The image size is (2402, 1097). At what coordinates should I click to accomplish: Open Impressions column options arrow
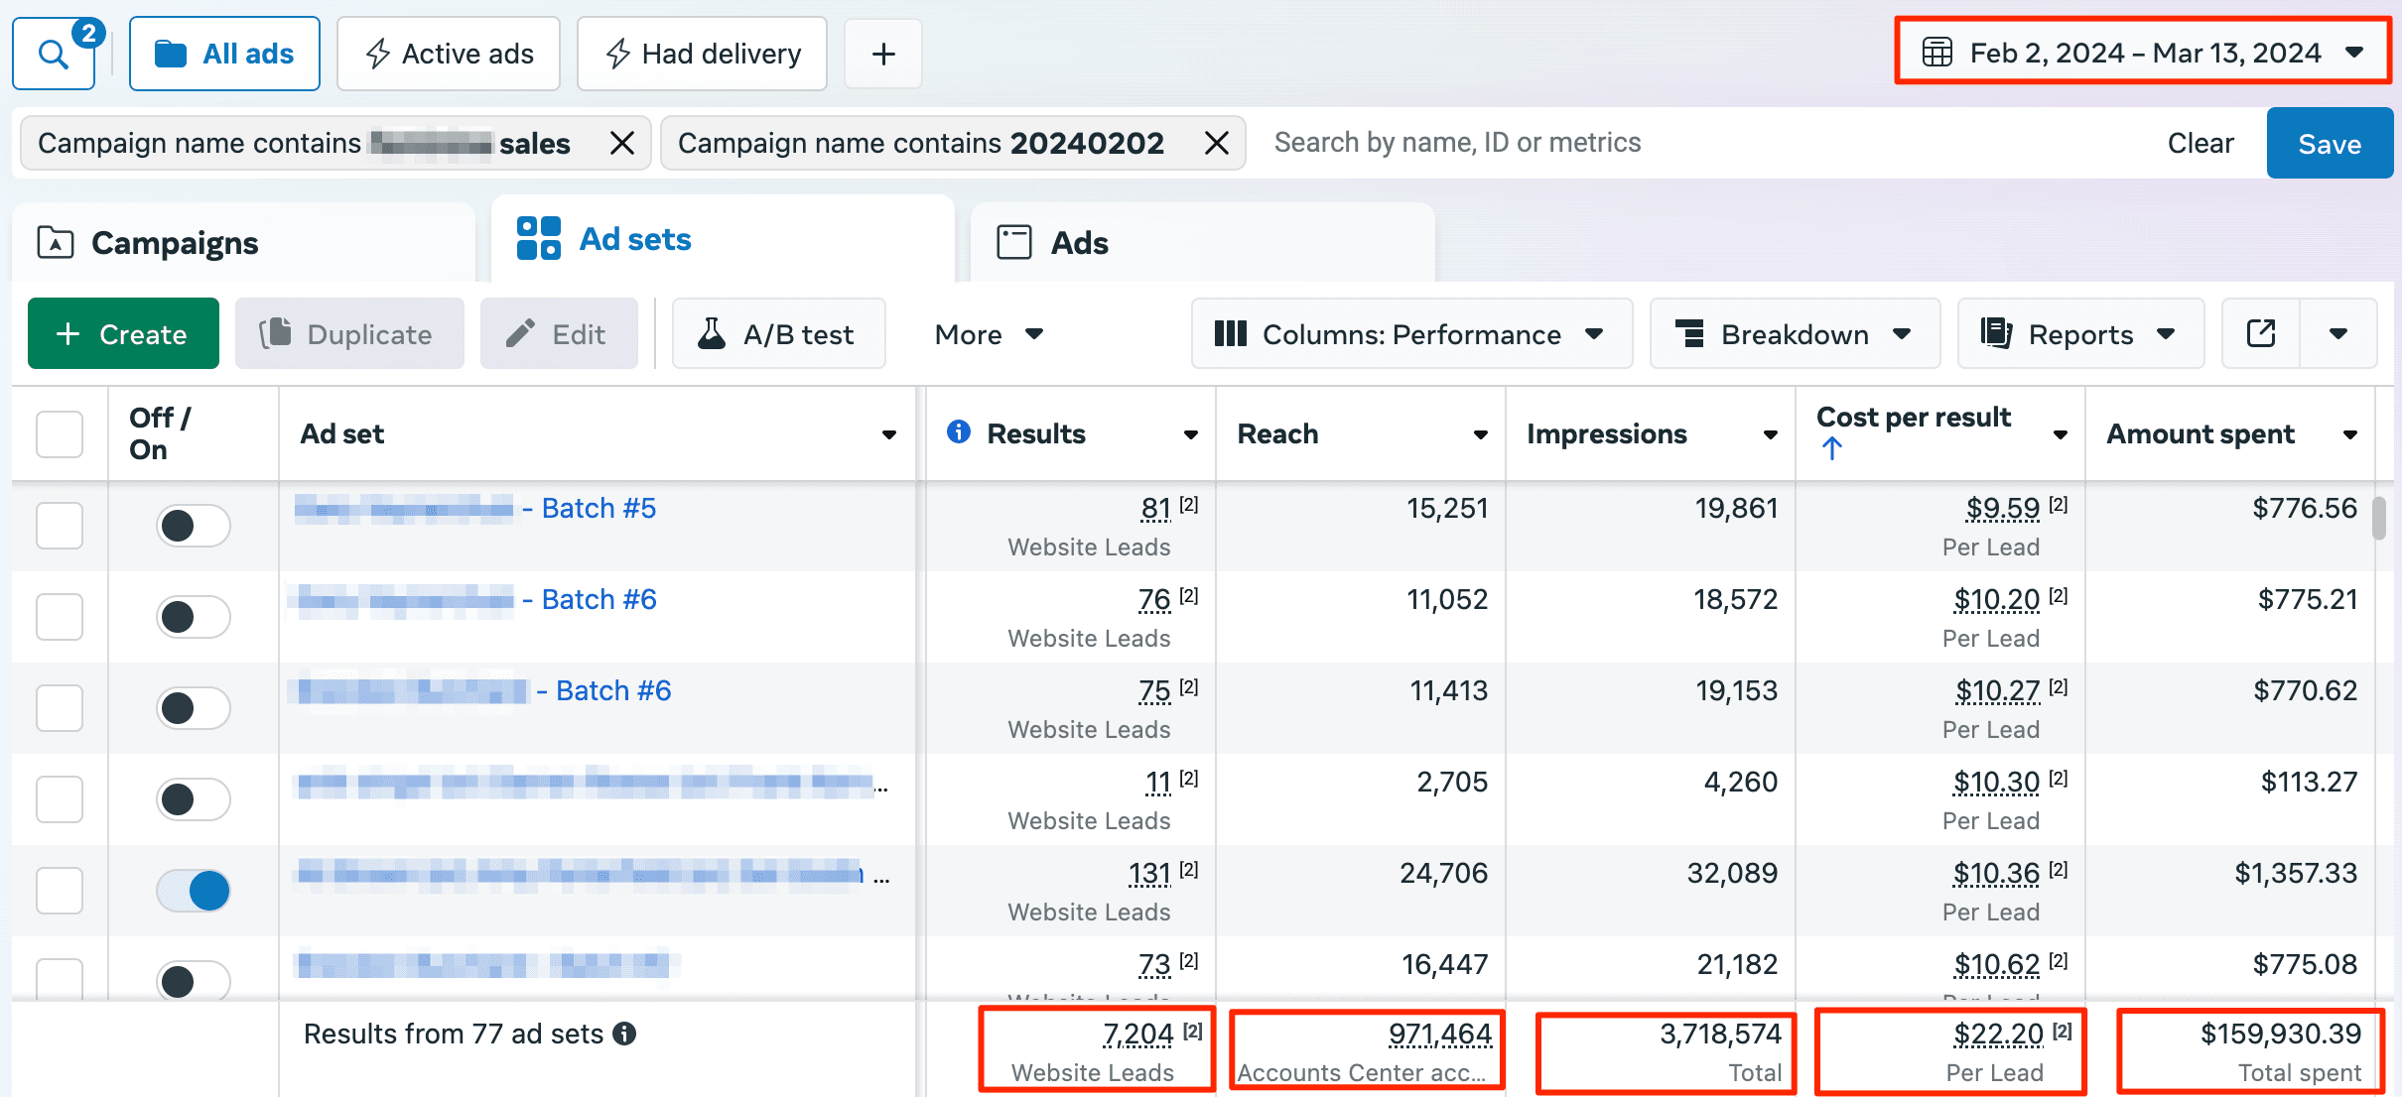(1771, 434)
